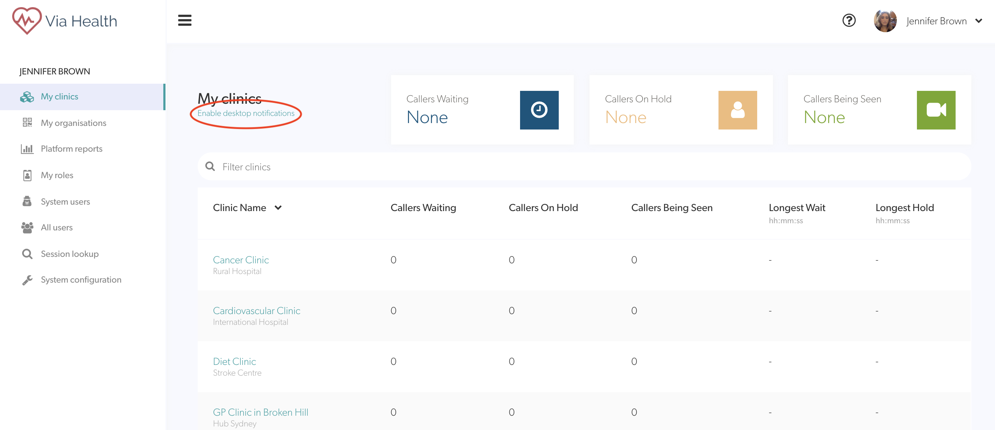The image size is (995, 430).
Task: Click Rural Hospital under Cancer Clinic
Action: 237,271
